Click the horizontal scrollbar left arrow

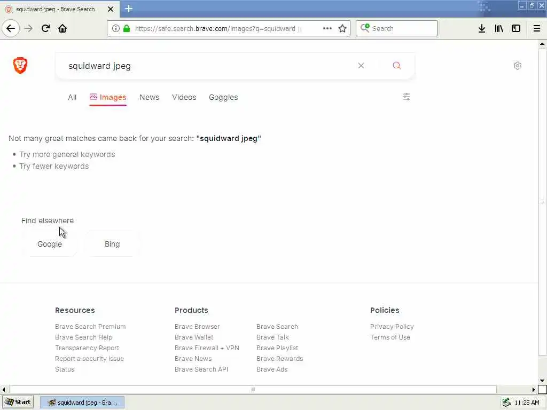(4, 389)
